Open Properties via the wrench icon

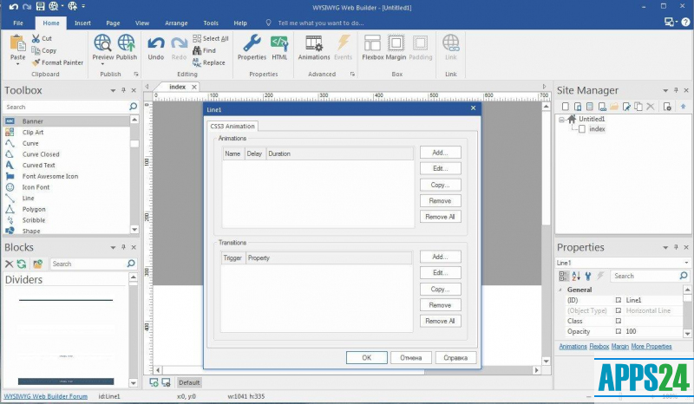click(x=252, y=46)
